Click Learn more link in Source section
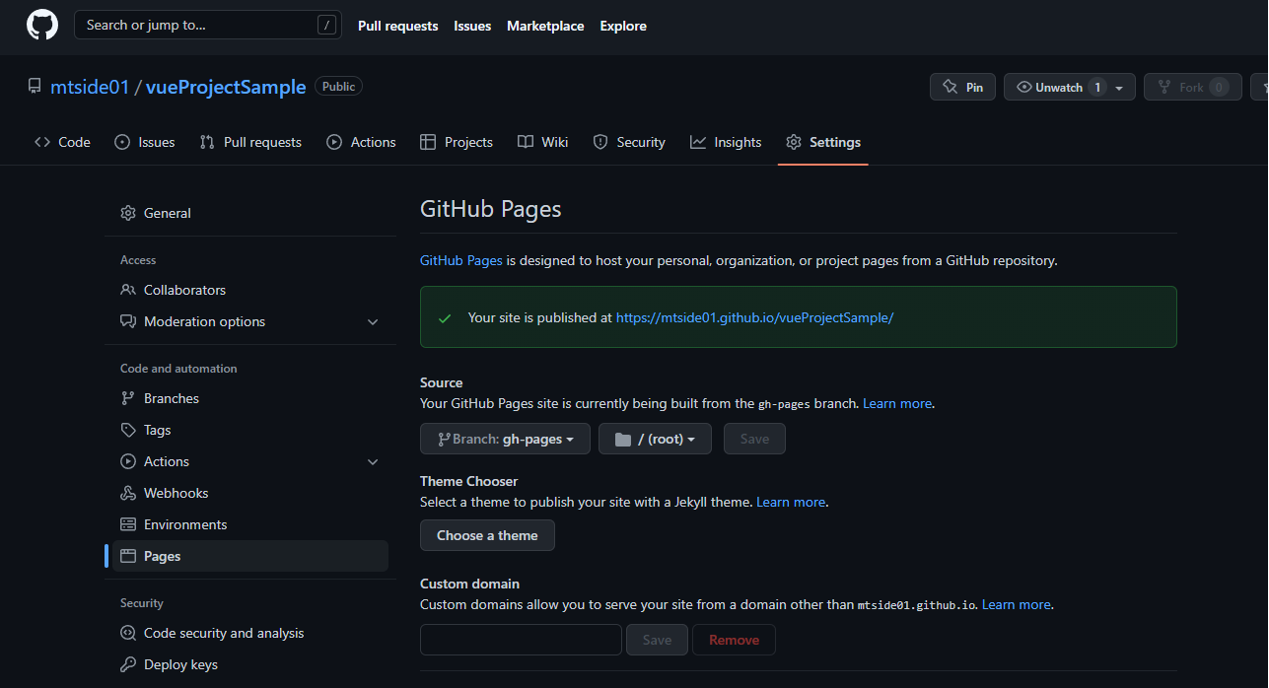This screenshot has height=688, width=1269. tap(897, 403)
